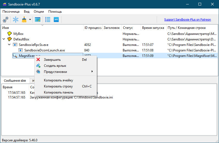
Task: Close the Sandboxie-Plus window
Action: [212, 4]
